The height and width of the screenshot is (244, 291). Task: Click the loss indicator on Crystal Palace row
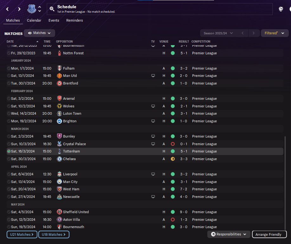click(172, 144)
